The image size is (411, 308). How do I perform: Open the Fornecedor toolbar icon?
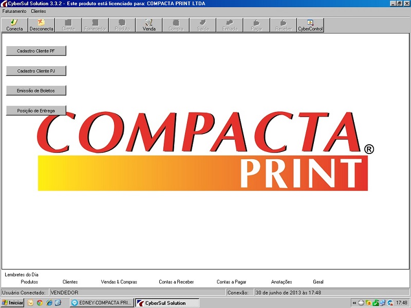tap(95, 25)
